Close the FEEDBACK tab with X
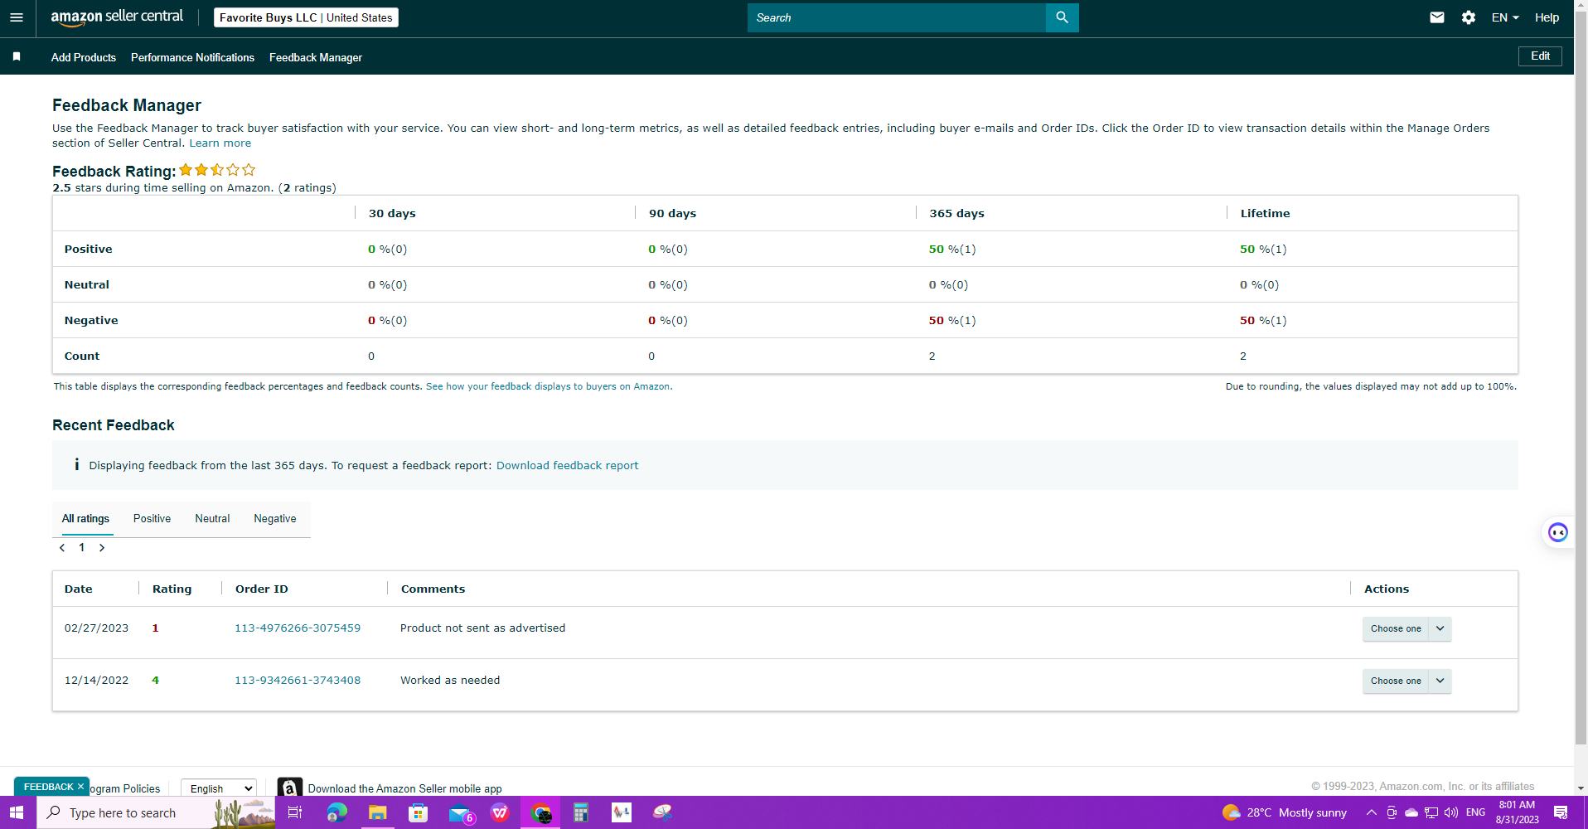The width and height of the screenshot is (1588, 829). click(x=80, y=787)
